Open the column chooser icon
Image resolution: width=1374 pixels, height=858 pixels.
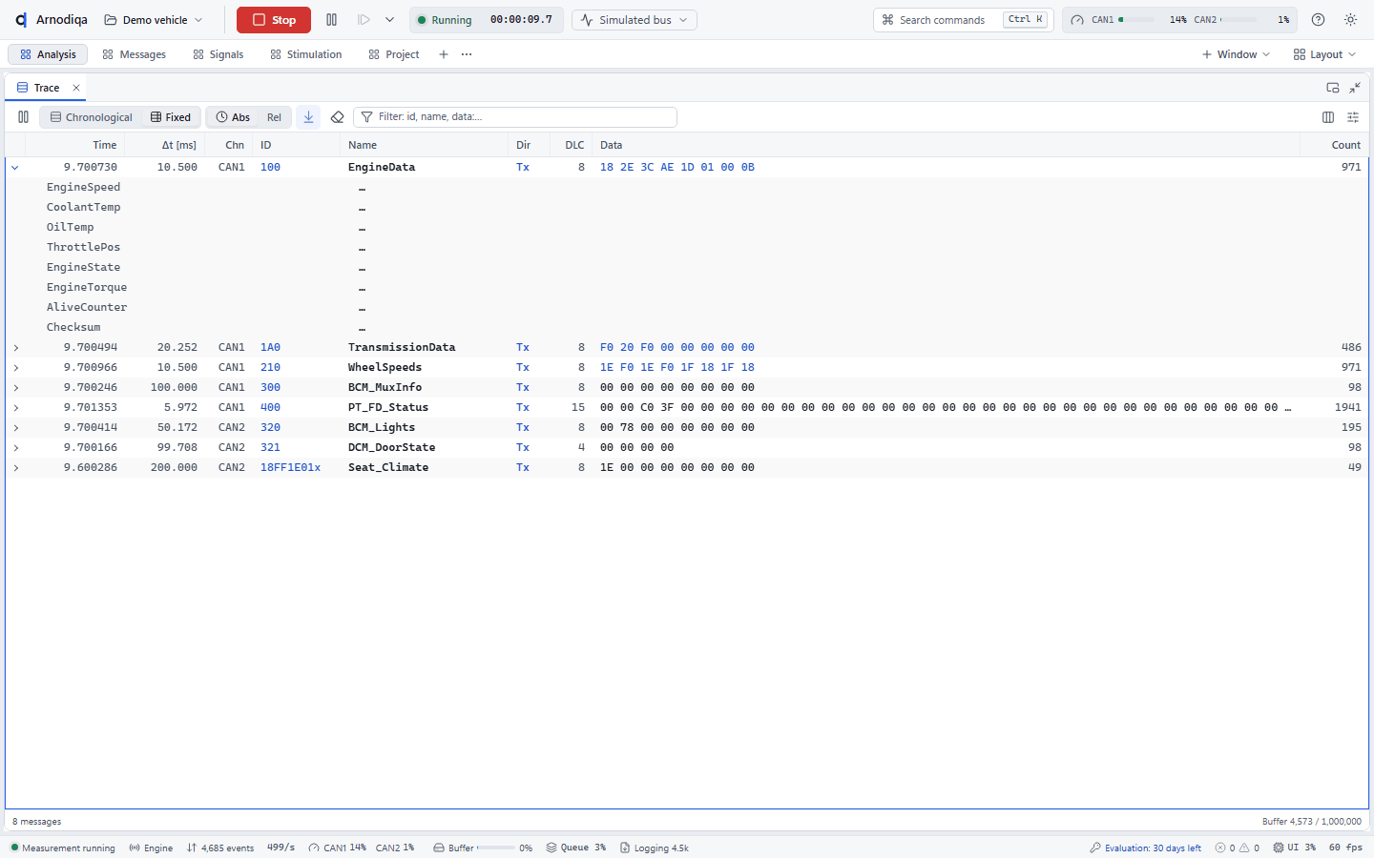[x=1328, y=117]
